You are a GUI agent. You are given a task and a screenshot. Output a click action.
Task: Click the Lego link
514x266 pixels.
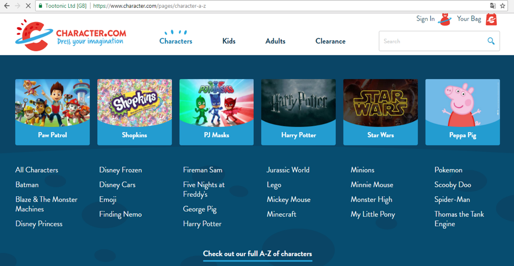click(x=274, y=185)
